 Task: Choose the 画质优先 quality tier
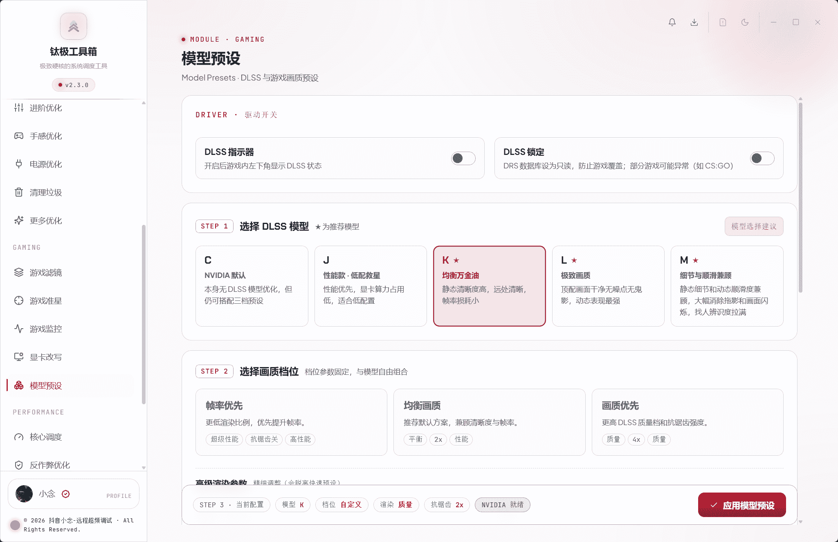coord(687,422)
